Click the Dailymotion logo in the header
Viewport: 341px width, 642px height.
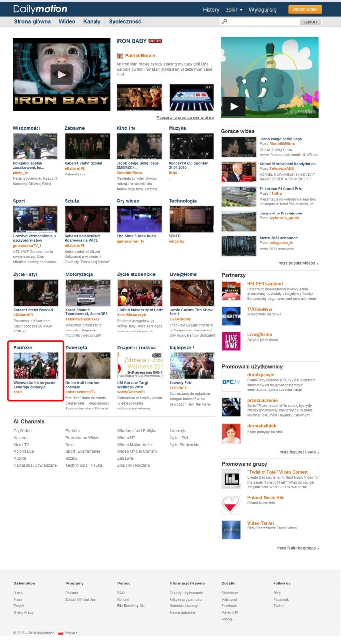pyautogui.click(x=40, y=9)
